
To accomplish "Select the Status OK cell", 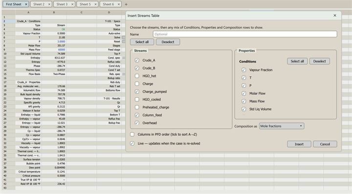I will pos(54,29).
